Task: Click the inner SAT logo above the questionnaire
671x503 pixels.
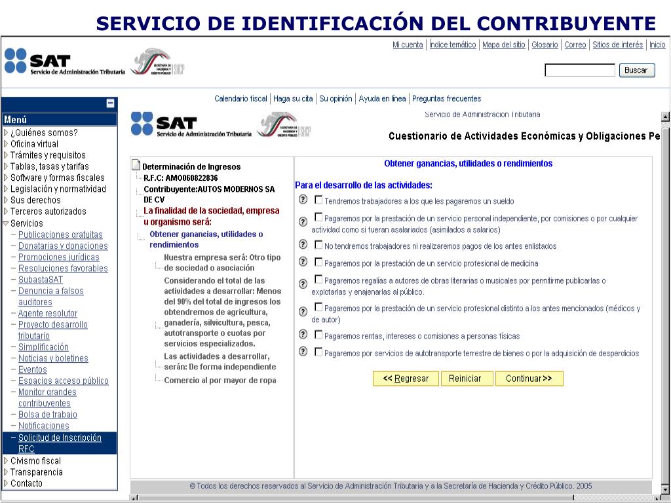Action: tap(191, 124)
